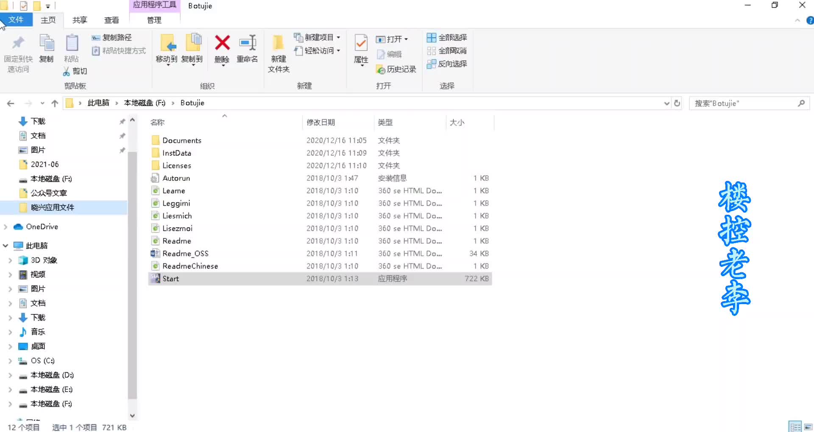Viewport: 814px width, 432px height.
Task: Expand the 3D 对象 tree node
Action: click(x=10, y=260)
